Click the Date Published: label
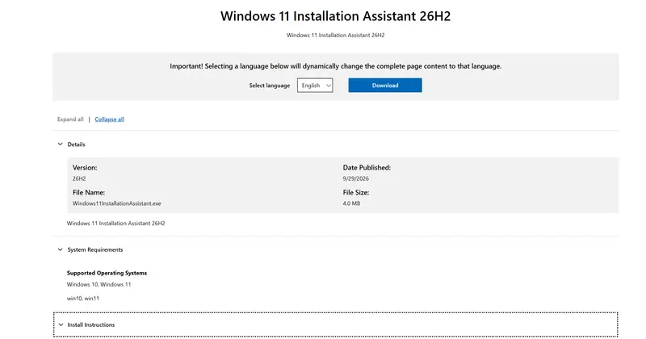646x339 pixels. point(367,168)
